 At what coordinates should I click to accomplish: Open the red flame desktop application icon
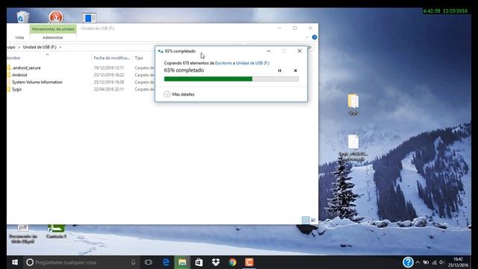click(56, 16)
